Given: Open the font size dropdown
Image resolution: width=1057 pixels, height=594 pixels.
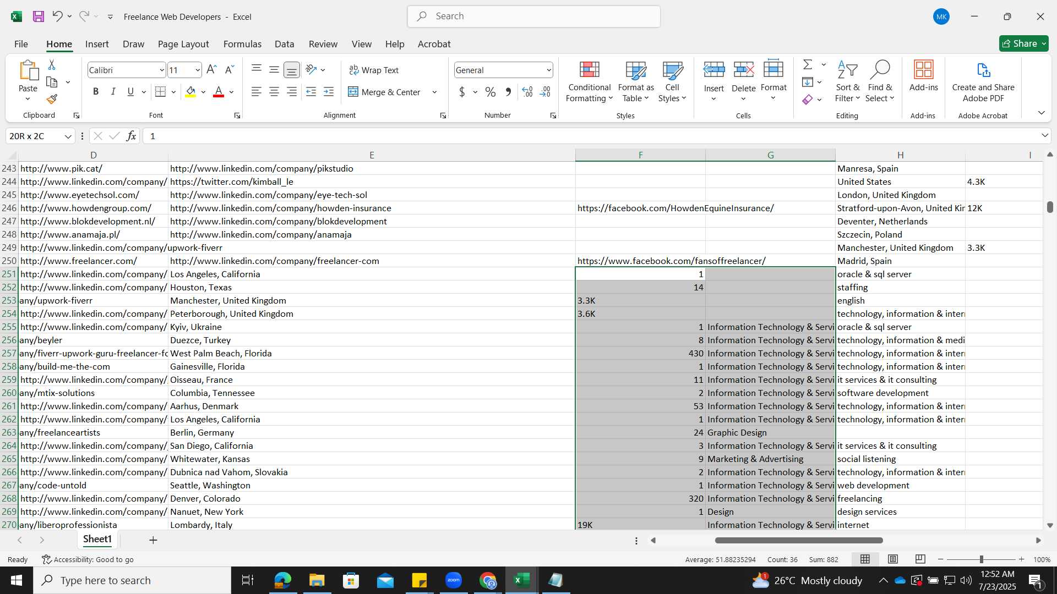Looking at the screenshot, I should tap(198, 70).
